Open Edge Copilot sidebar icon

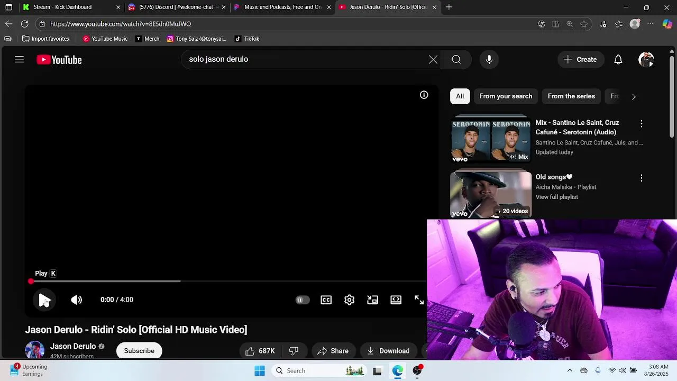pos(667,24)
